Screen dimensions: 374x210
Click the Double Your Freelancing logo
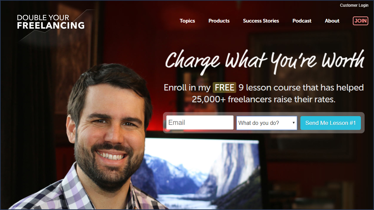click(51, 22)
